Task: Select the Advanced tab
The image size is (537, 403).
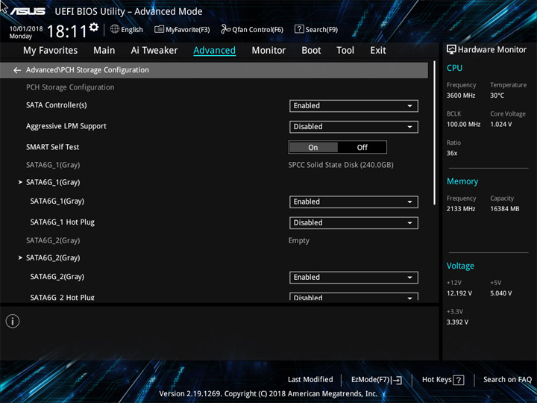Action: [x=214, y=51]
